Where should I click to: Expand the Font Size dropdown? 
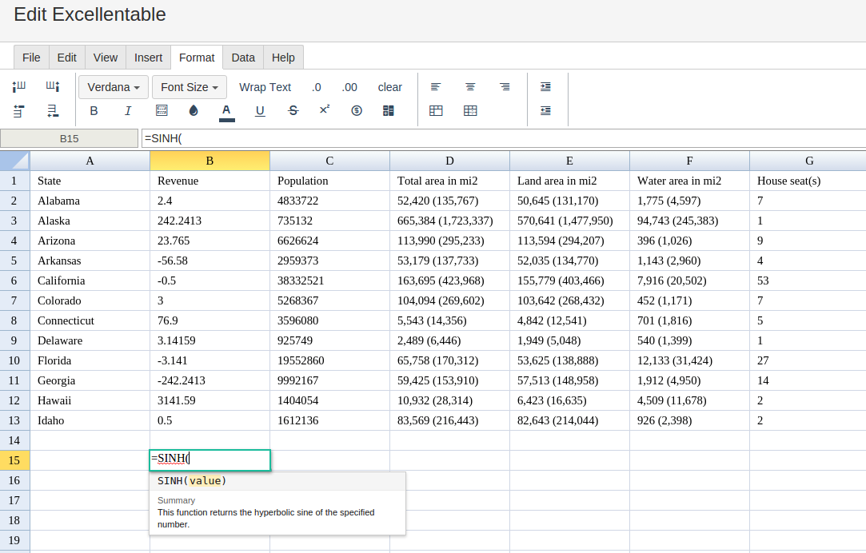pyautogui.click(x=190, y=87)
